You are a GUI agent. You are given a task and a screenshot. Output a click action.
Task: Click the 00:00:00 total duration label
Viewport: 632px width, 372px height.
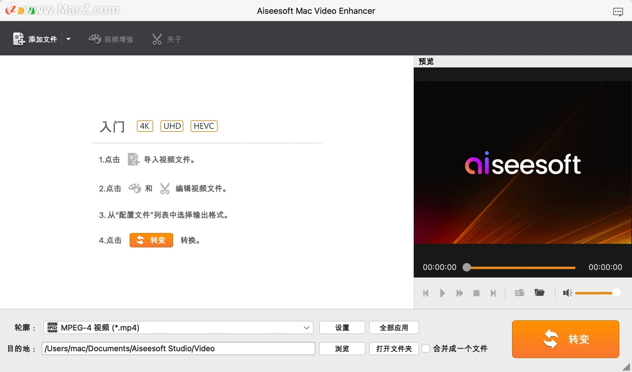pos(605,267)
